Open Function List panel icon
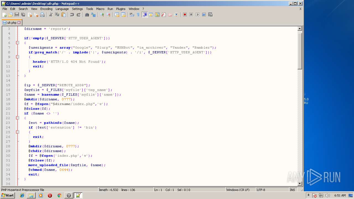Image resolution: width=354 pixels, height=199 pixels. (164, 15)
